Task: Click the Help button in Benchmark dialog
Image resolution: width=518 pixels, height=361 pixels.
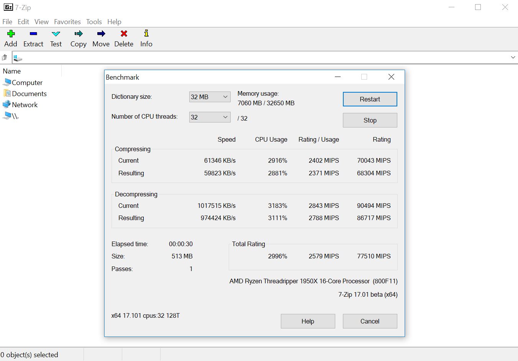Action: coord(308,321)
